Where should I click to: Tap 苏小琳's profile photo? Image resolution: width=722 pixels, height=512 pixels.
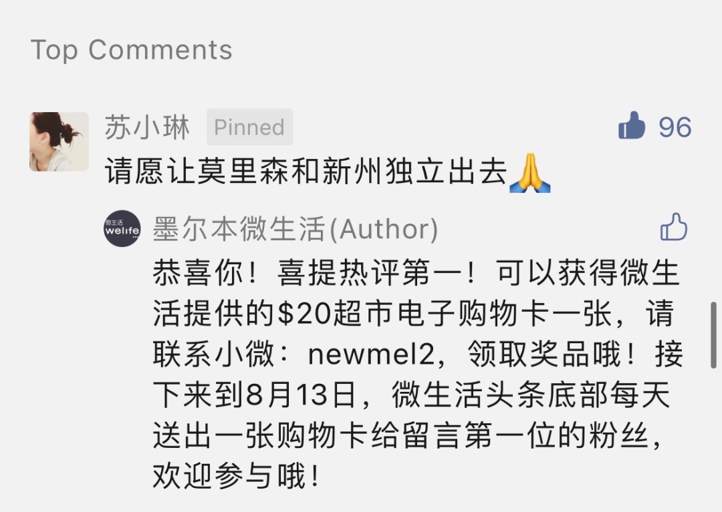[59, 142]
